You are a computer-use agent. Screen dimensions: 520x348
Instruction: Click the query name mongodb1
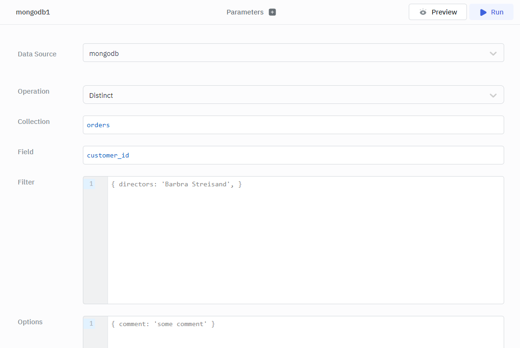point(33,12)
